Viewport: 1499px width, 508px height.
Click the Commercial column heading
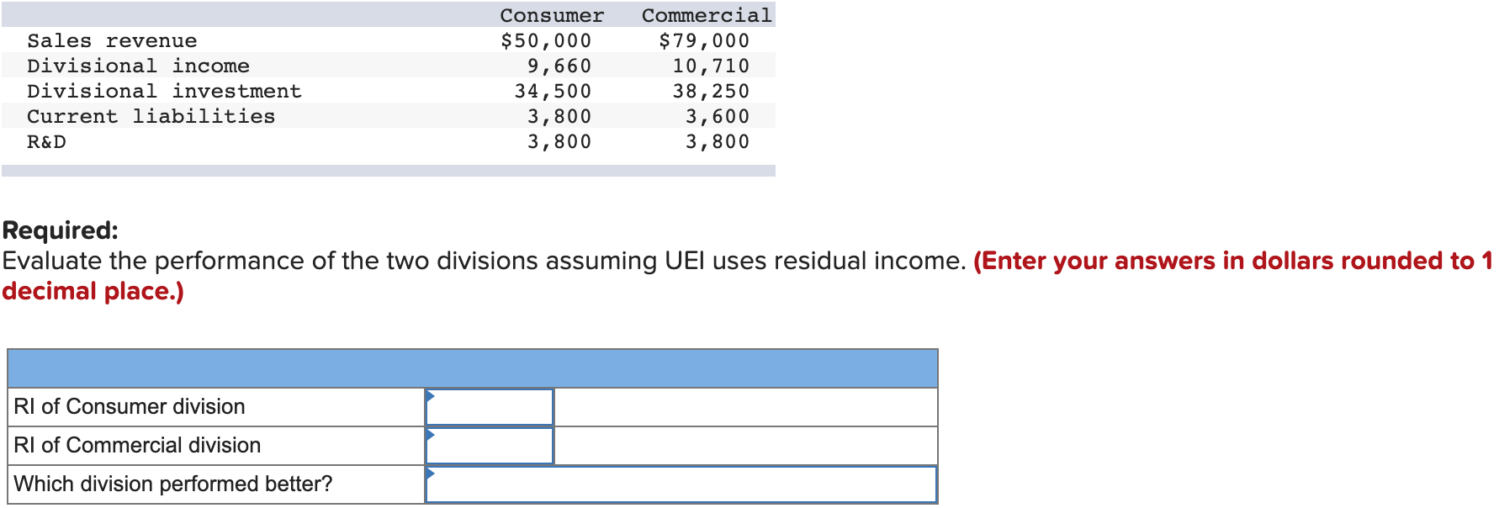pos(705,14)
